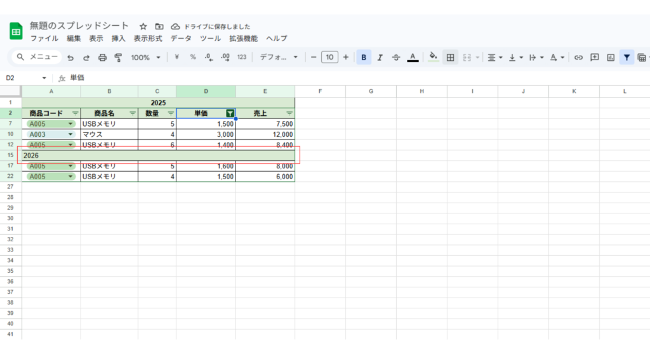Select the paint format roller icon
The image size is (650, 354).
click(118, 58)
